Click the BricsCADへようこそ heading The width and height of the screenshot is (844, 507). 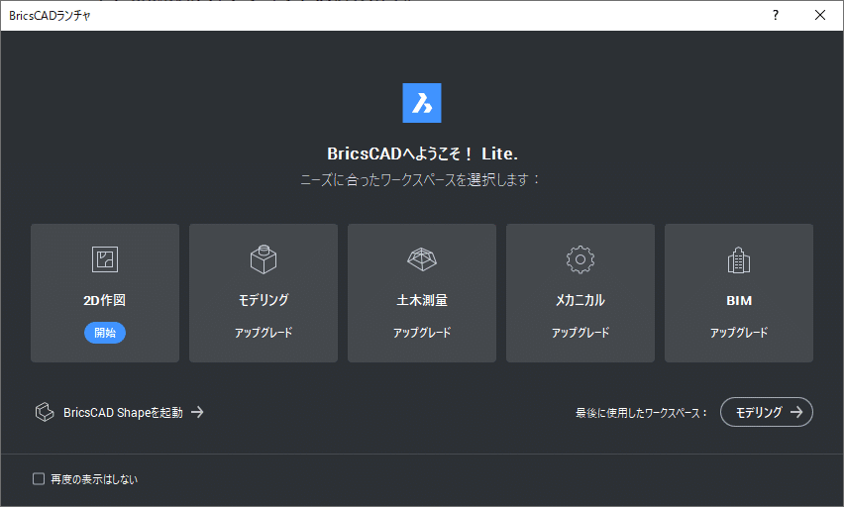click(x=422, y=153)
